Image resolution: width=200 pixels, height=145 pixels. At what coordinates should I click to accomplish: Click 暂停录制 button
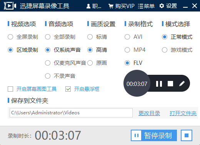[154, 135]
